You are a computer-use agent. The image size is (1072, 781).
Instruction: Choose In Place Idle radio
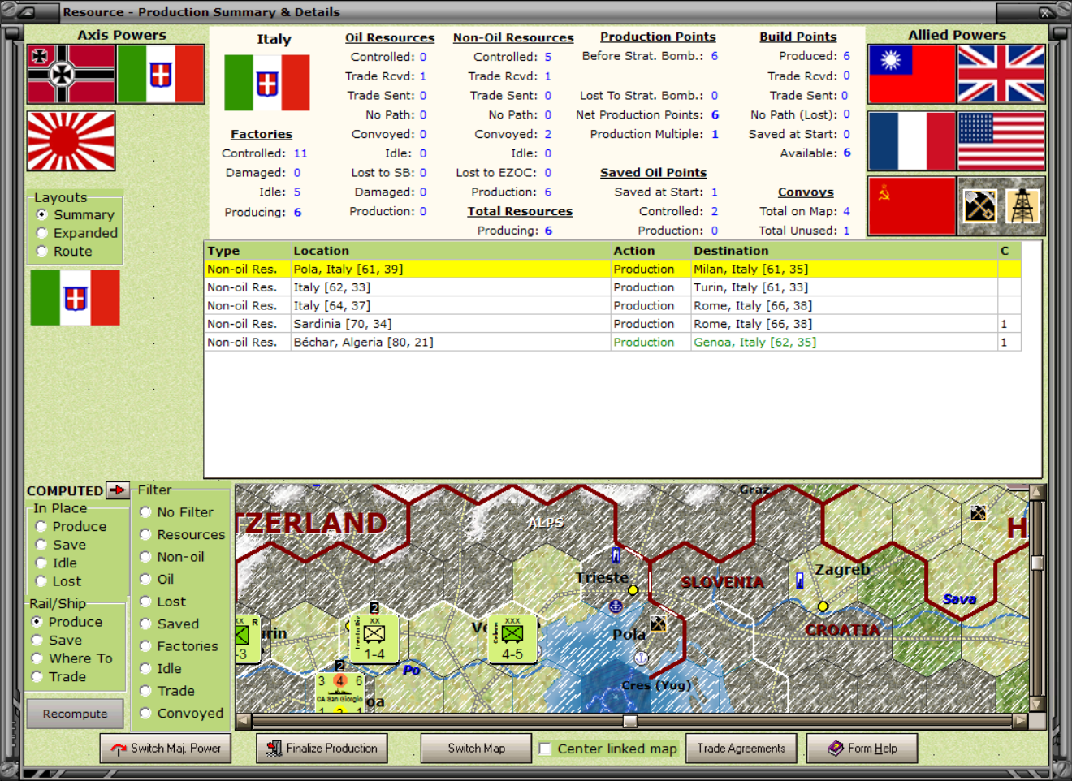pyautogui.click(x=41, y=563)
